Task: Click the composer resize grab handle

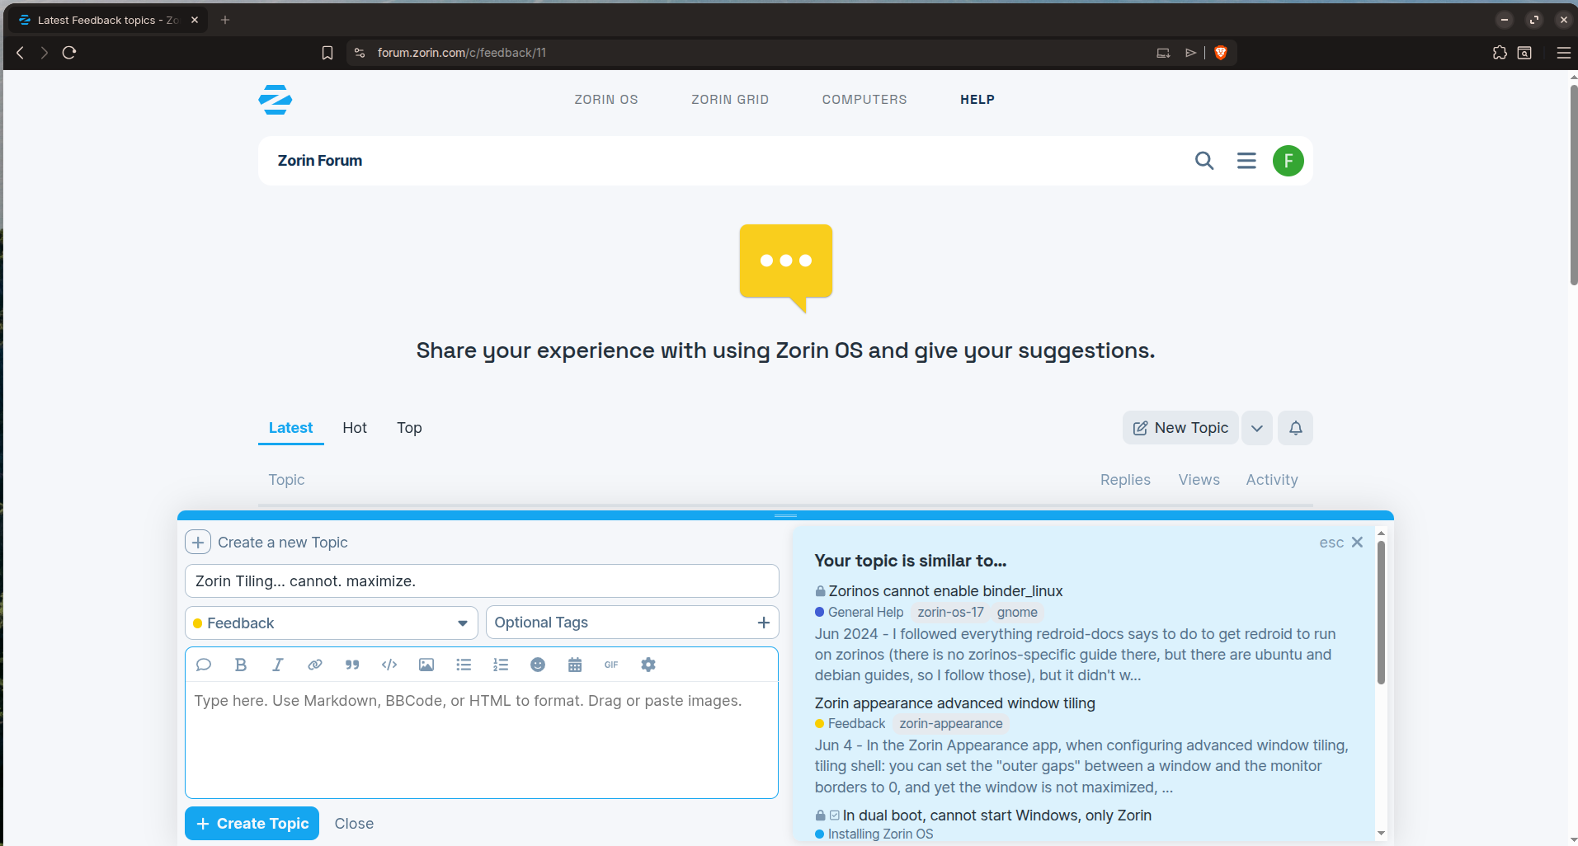Action: coord(785,515)
